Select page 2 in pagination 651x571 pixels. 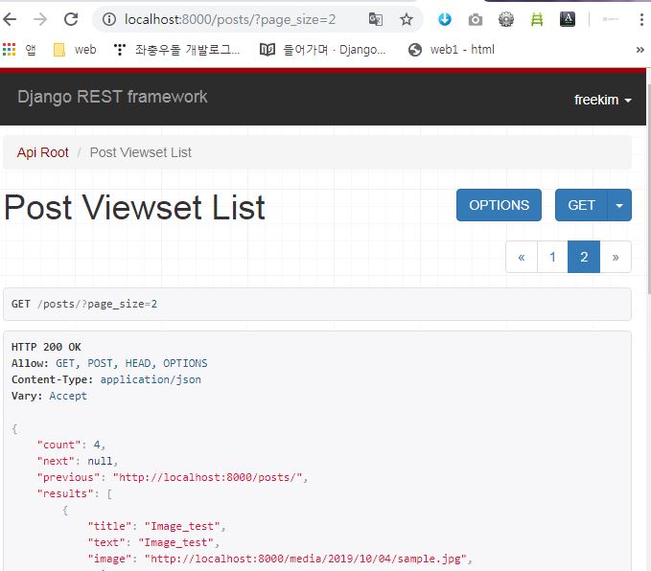pos(584,257)
